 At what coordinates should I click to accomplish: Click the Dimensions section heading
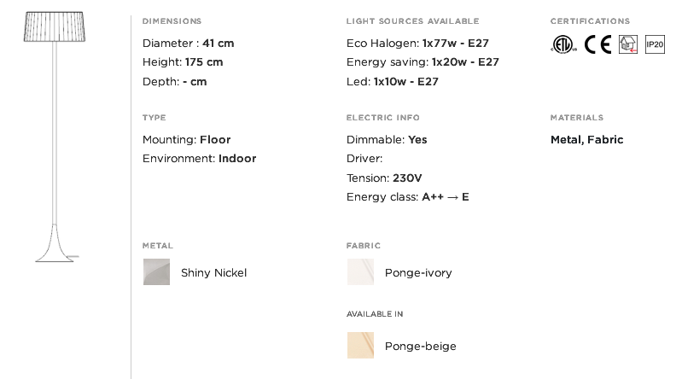[x=172, y=20]
